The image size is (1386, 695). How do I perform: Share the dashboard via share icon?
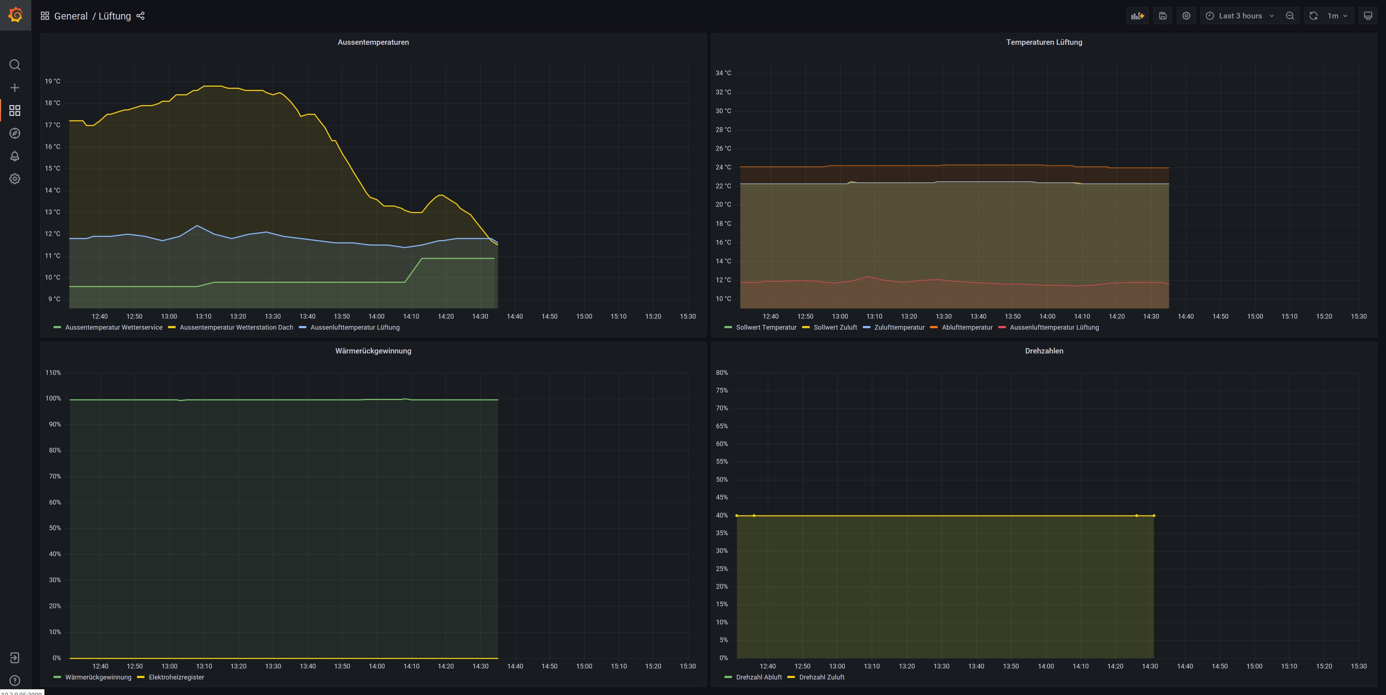tap(141, 16)
